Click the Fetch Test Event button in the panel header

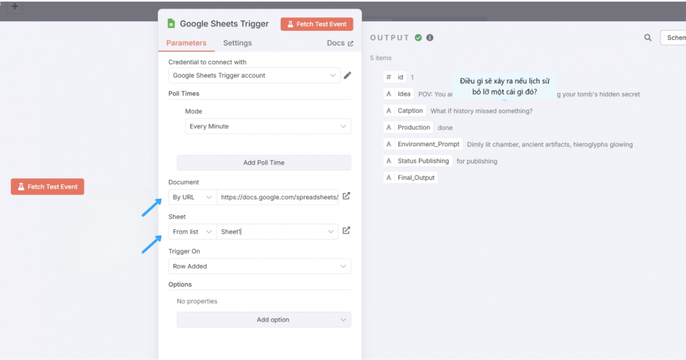pos(317,23)
